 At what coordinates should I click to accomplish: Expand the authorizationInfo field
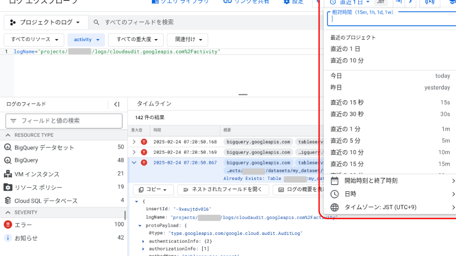click(x=143, y=249)
